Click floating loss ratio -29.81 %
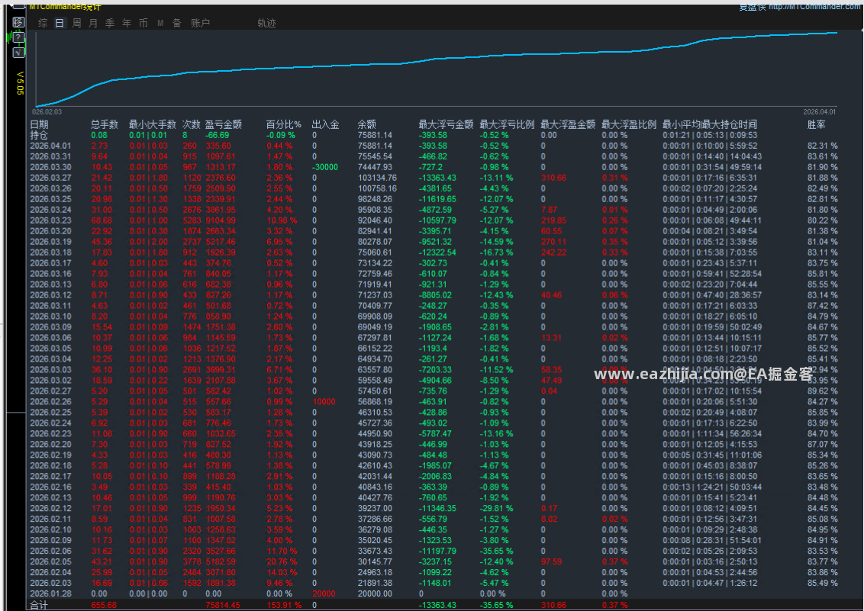Screen dimensions: 864x611 (x=497, y=509)
